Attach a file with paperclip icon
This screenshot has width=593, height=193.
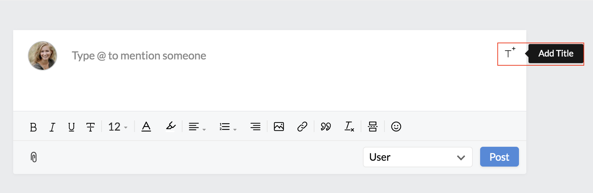pyautogui.click(x=34, y=157)
